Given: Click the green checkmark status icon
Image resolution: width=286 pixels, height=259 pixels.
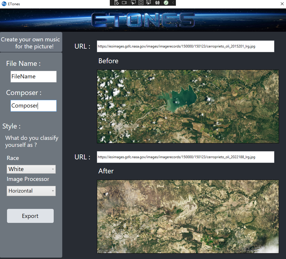Looking at the screenshot, I should tap(166, 3).
